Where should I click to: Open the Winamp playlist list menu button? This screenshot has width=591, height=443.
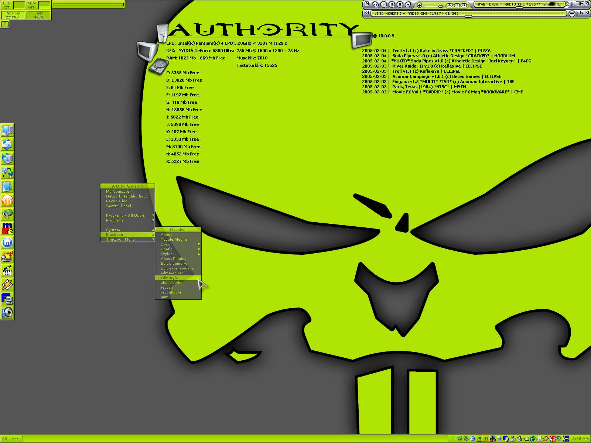pyautogui.click(x=572, y=14)
